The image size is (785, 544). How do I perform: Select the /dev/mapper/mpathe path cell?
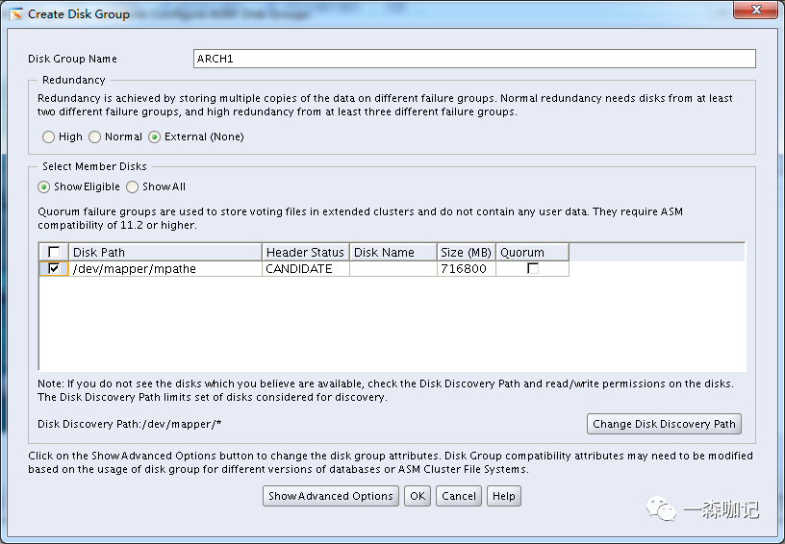tap(165, 268)
